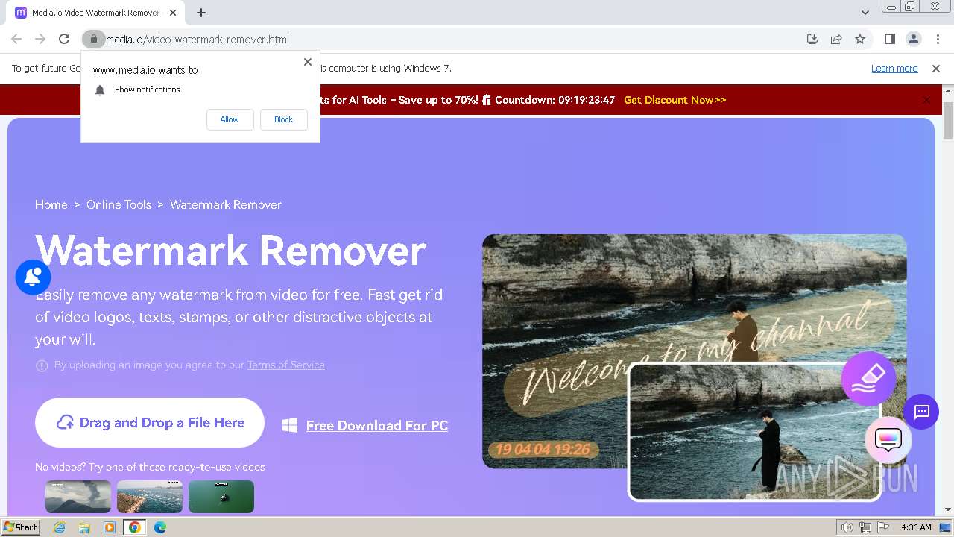The image size is (954, 537).
Task: Open Terms of Service link
Action: (285, 365)
